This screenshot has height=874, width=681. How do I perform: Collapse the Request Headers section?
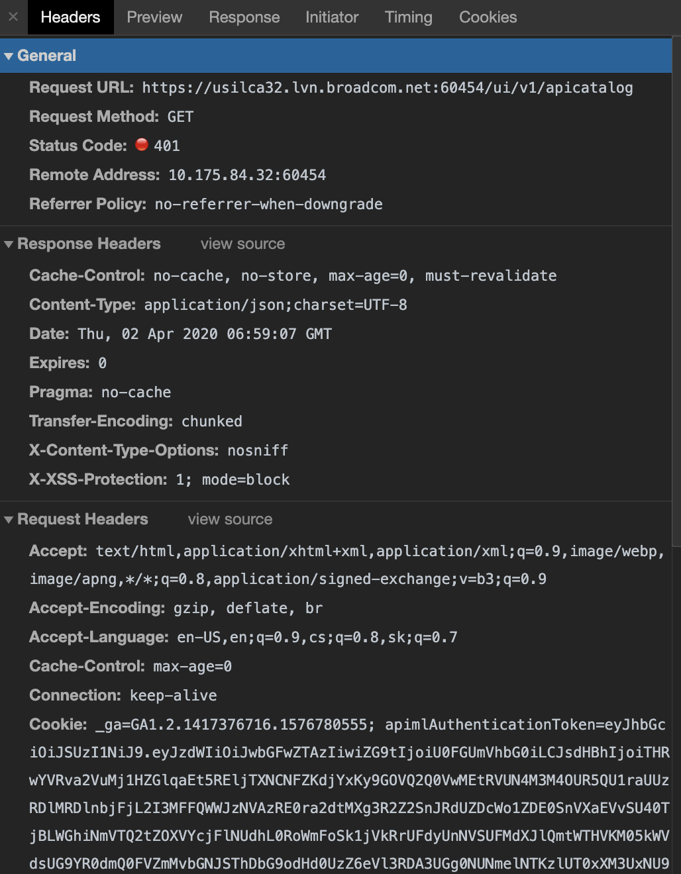pyautogui.click(x=8, y=519)
